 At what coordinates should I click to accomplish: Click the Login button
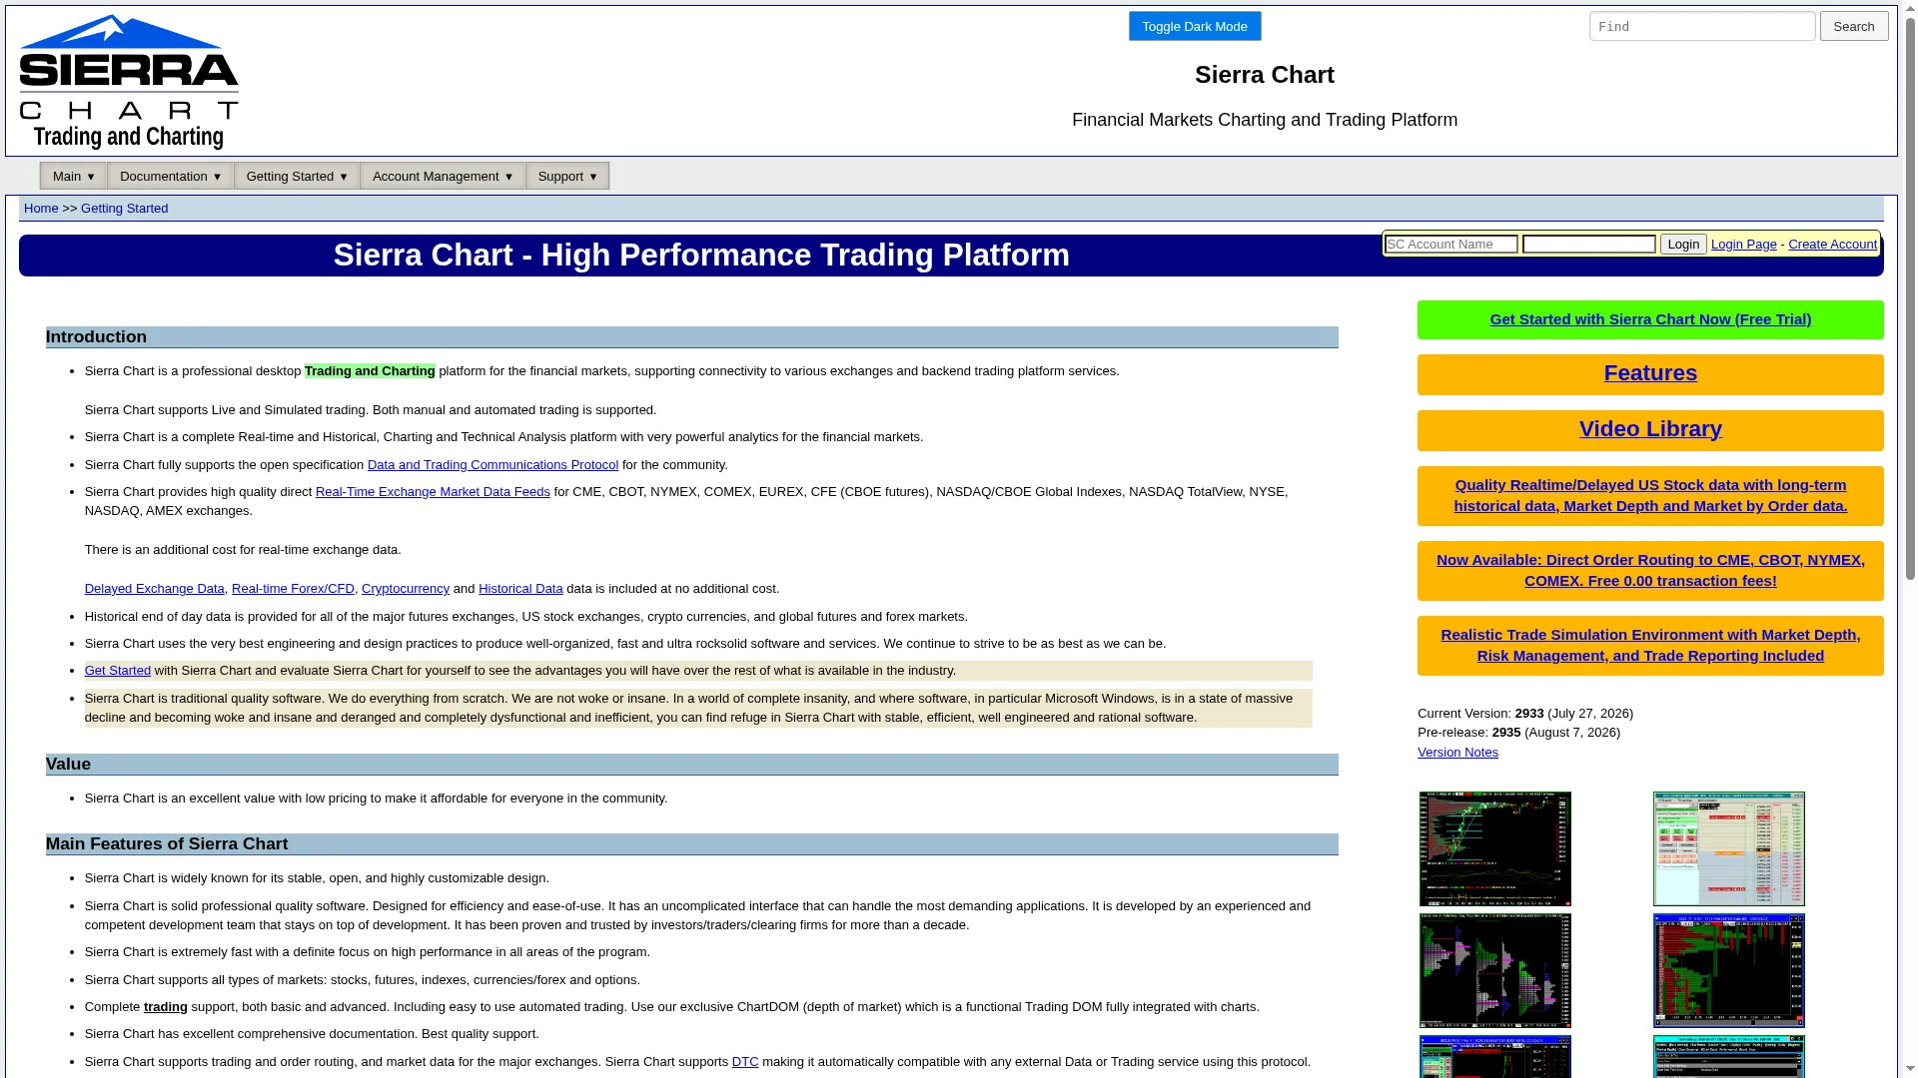[1683, 245]
